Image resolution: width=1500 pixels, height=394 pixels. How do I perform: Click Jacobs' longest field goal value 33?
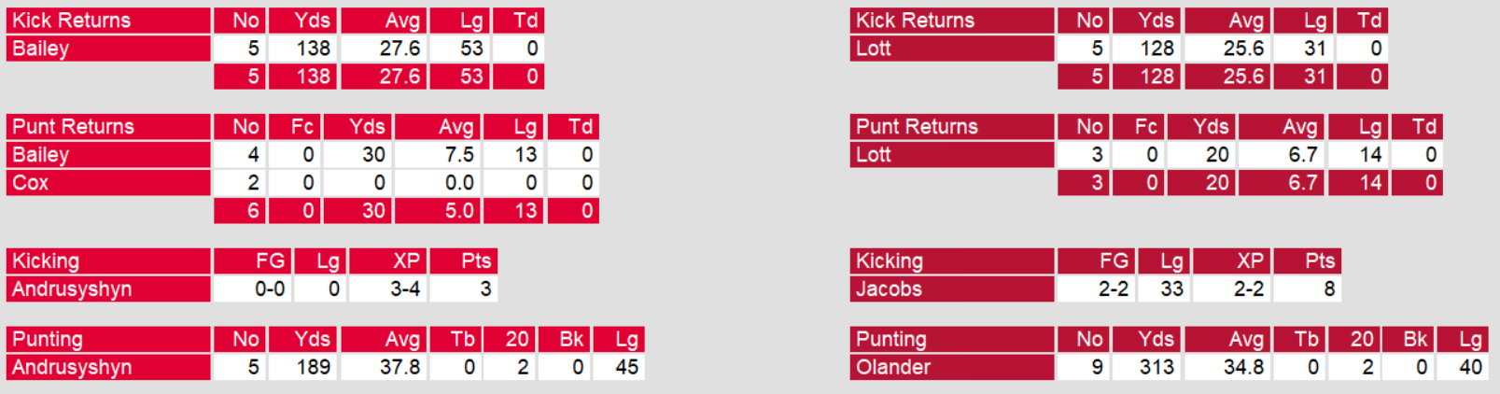1171,289
